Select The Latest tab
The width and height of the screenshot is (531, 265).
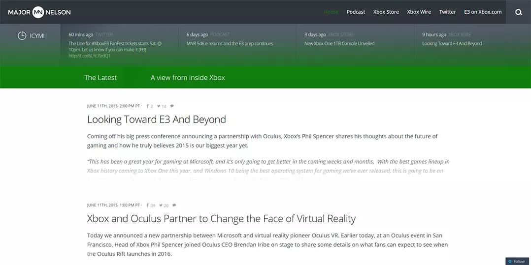tap(100, 77)
